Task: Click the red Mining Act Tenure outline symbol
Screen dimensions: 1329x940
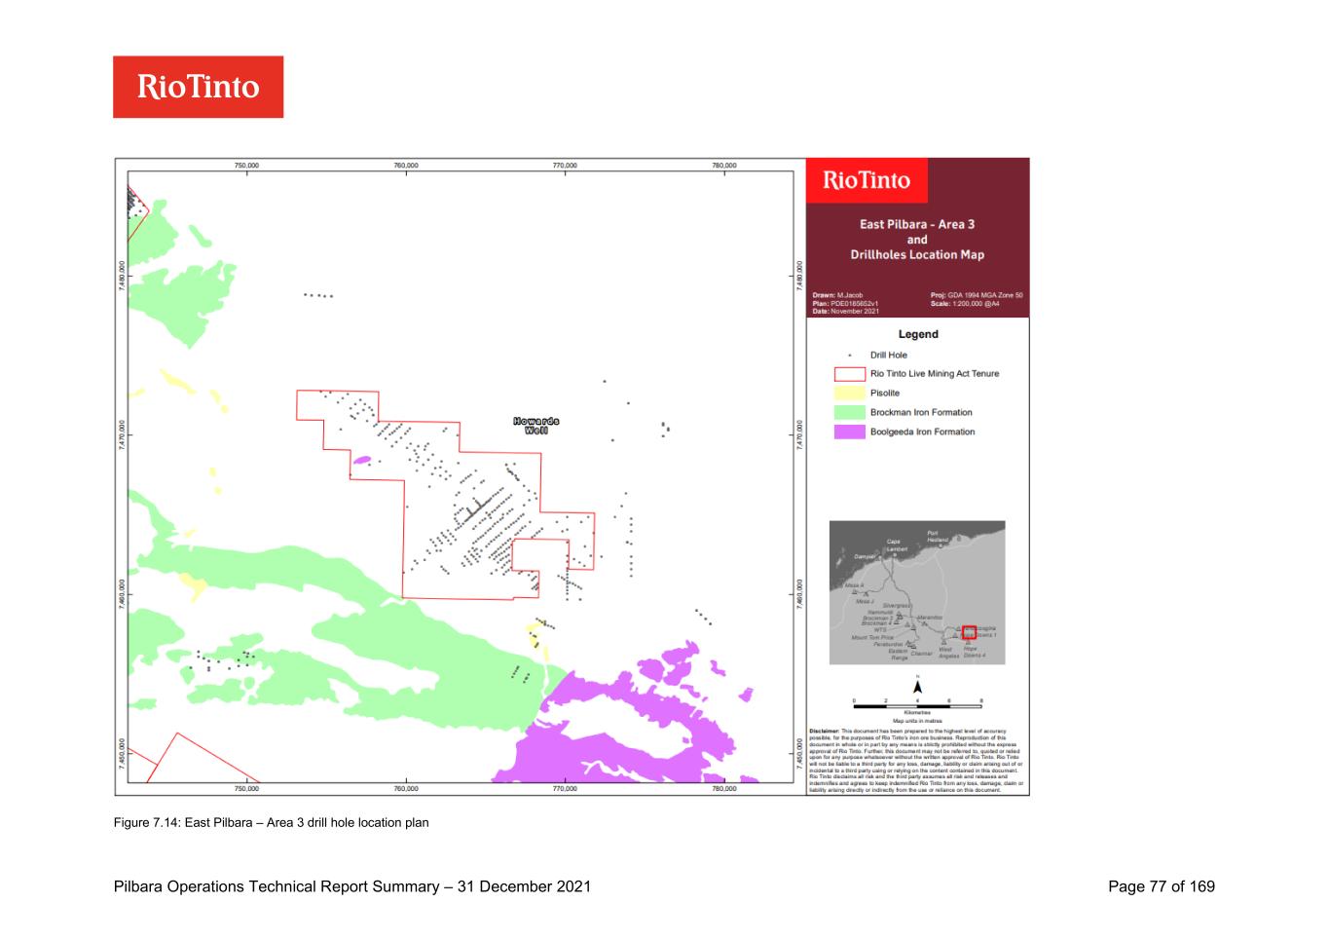Action: [x=850, y=374]
